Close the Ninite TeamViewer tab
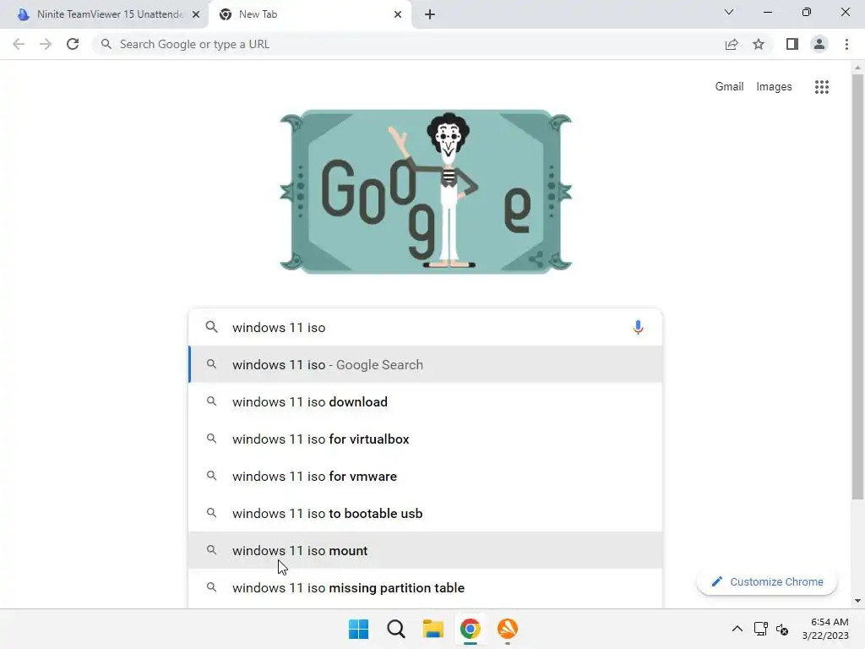 click(x=196, y=14)
